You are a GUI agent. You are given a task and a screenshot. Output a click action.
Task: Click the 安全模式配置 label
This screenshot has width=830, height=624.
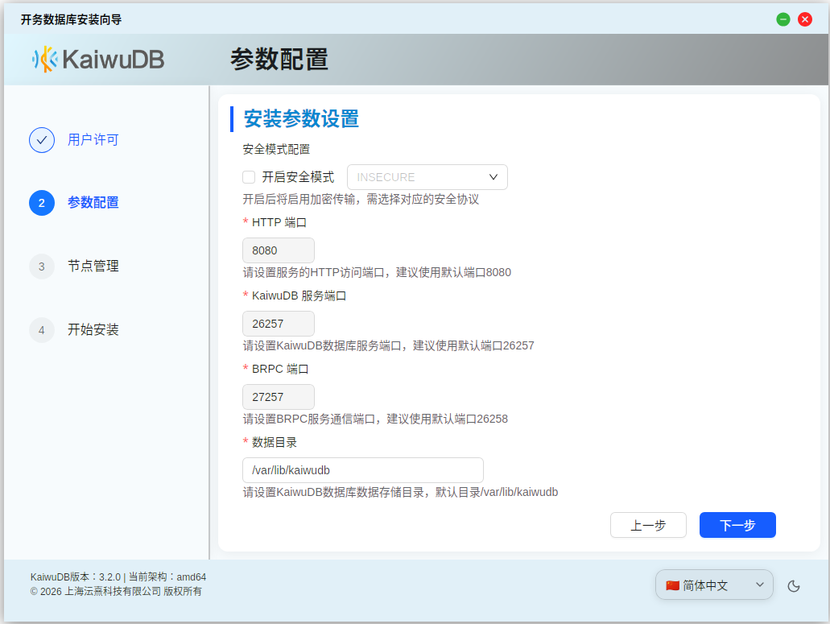click(x=276, y=149)
